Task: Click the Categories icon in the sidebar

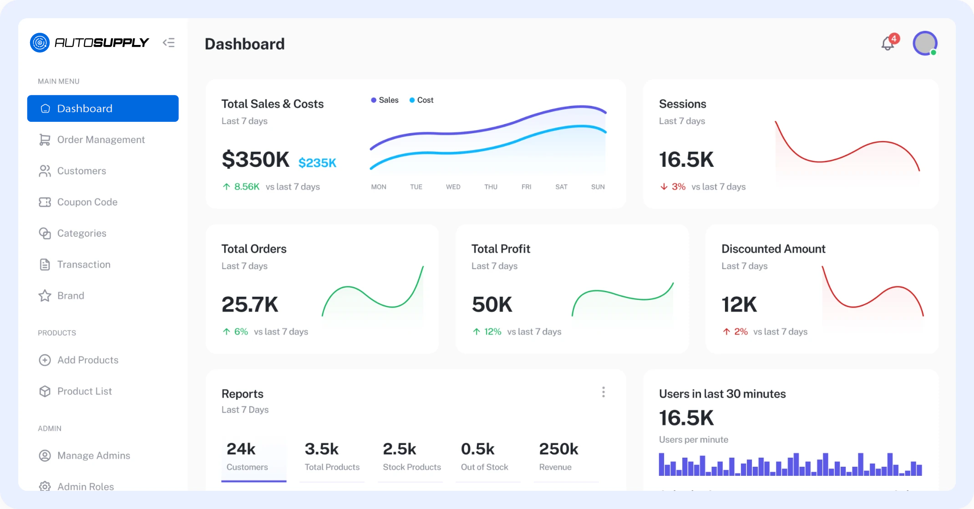Action: (x=45, y=233)
